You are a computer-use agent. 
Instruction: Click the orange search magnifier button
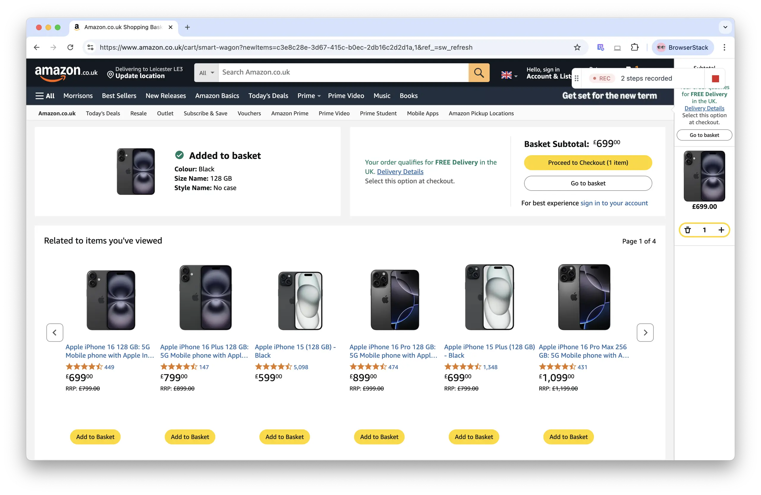point(479,73)
